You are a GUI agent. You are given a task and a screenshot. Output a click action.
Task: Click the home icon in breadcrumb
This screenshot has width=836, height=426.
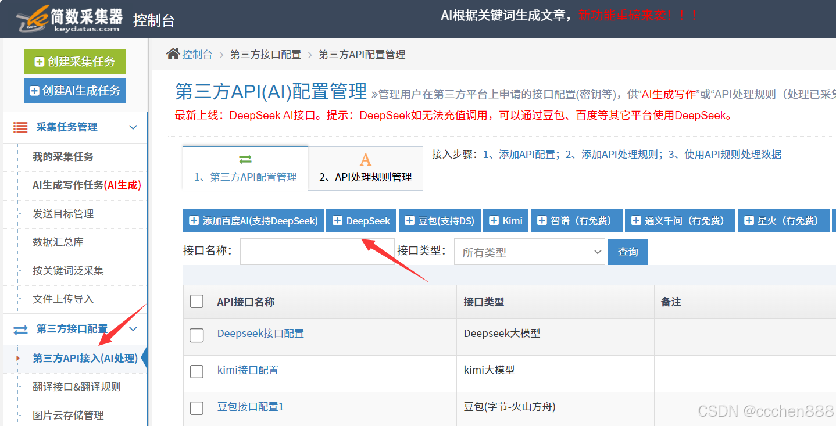click(173, 54)
